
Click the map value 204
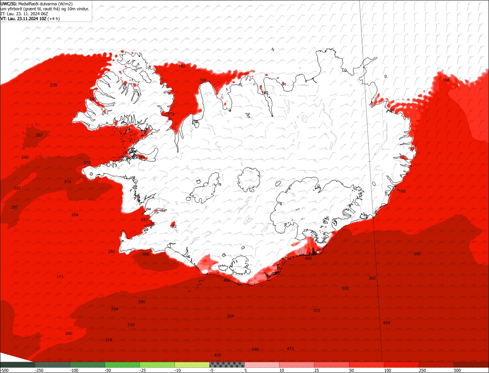(75, 215)
